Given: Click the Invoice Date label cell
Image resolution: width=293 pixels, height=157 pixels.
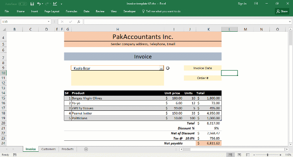Looking at the screenshot, I should click(203, 68).
